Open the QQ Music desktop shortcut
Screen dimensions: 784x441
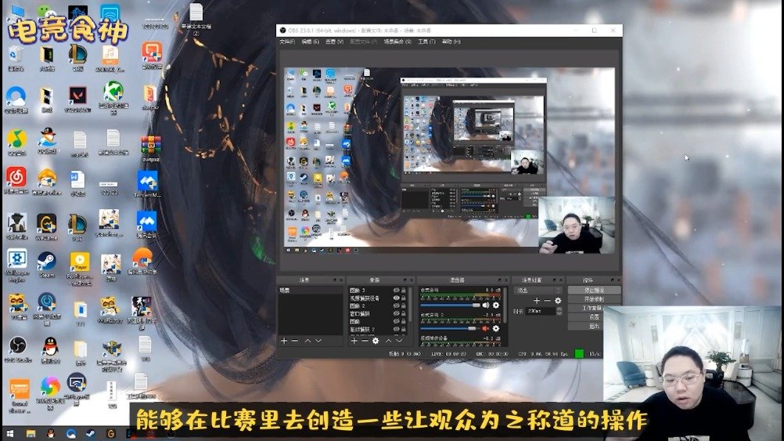click(x=16, y=142)
